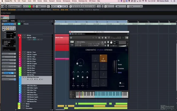Toggle the Con sordino switch
Image resolution: width=177 pixels, height=111 pixels.
121,83
